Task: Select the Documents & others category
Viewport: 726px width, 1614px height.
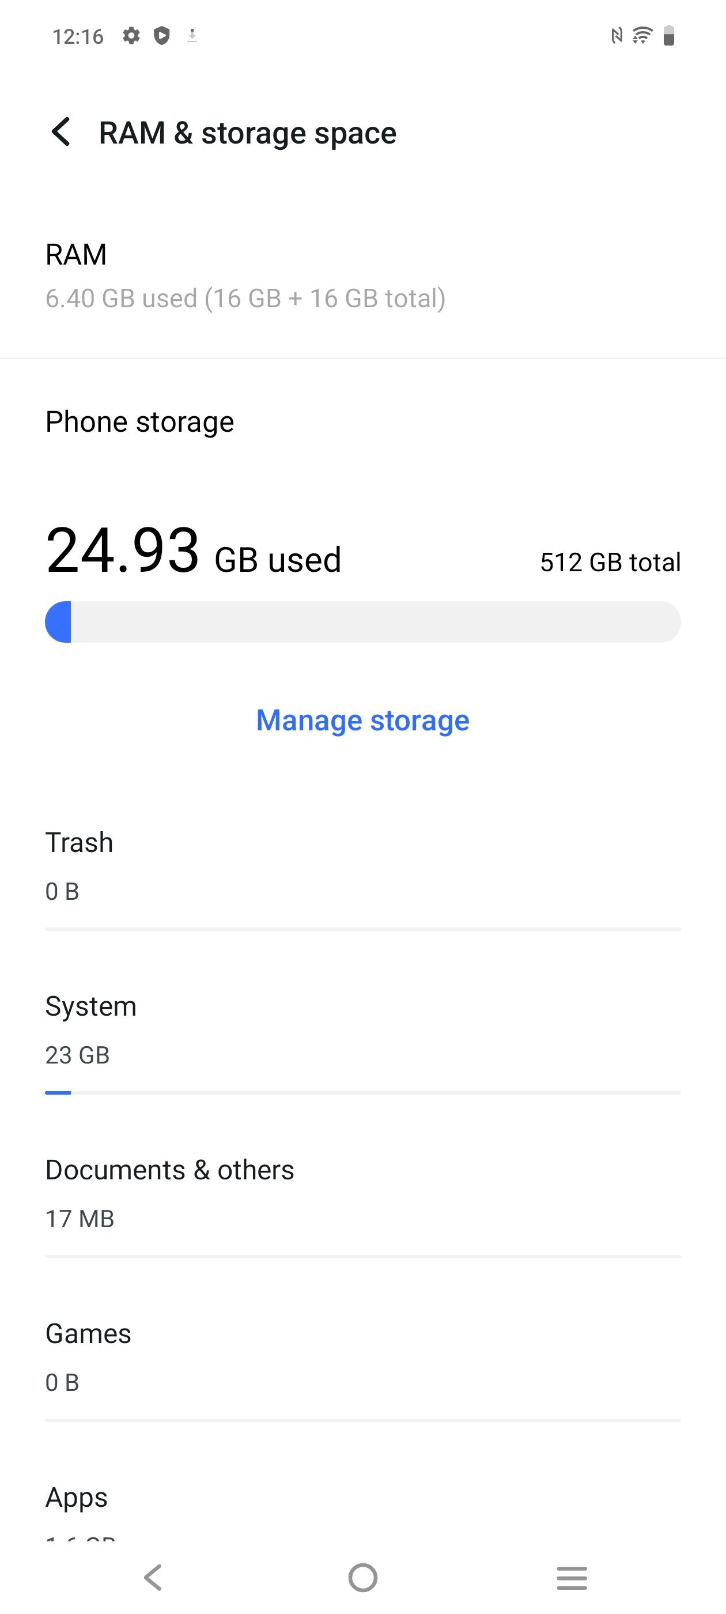Action: 362,1193
